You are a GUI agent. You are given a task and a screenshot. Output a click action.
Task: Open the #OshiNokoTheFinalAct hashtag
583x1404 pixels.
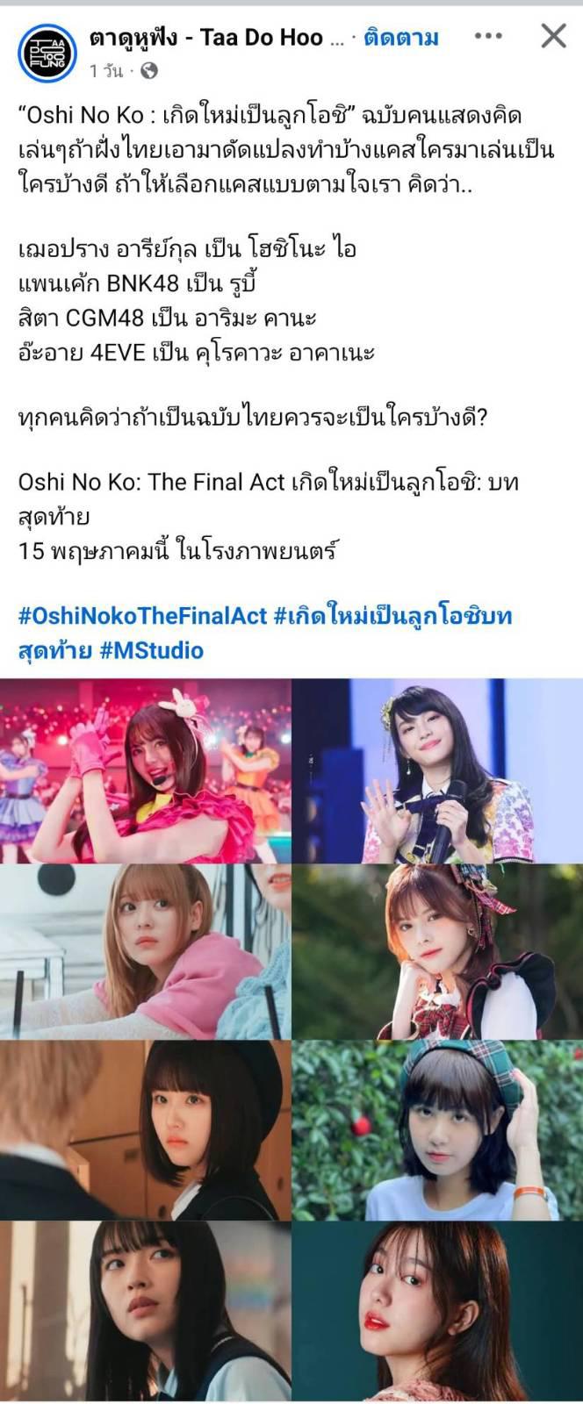142,615
